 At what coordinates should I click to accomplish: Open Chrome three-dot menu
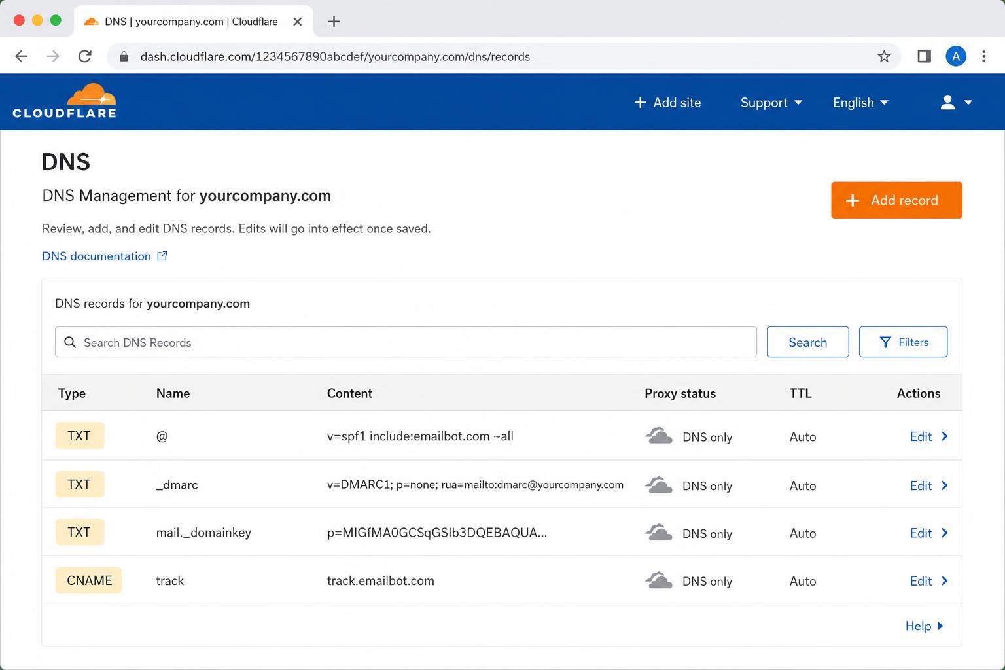(x=983, y=56)
